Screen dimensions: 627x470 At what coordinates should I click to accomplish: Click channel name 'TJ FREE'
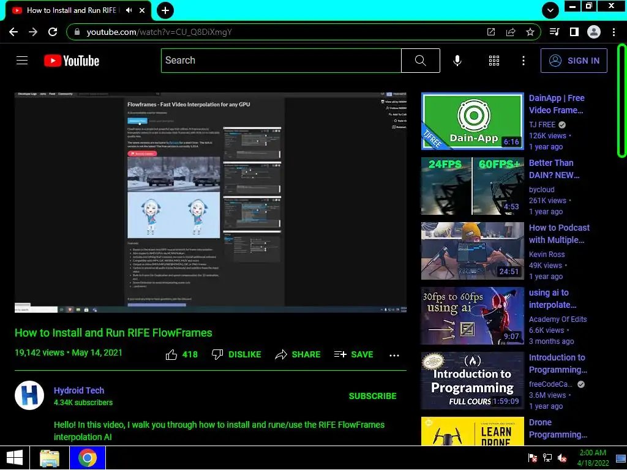tap(543, 125)
